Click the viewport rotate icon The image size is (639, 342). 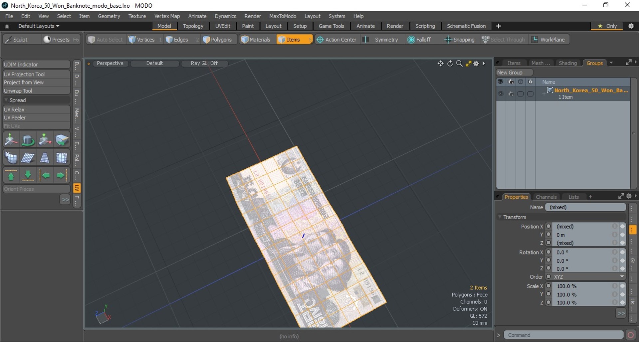pos(450,64)
